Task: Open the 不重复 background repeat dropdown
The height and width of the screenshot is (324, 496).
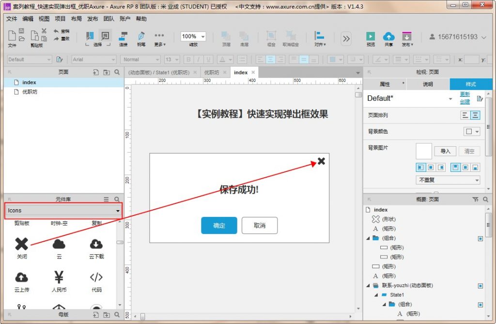Action: (x=448, y=180)
